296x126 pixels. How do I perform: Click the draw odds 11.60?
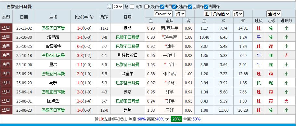click(x=224, y=110)
